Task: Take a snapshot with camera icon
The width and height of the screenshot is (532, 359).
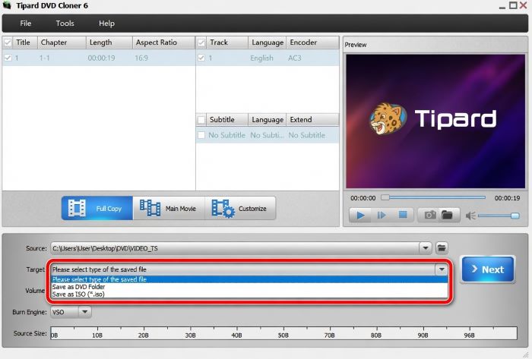Action: 430,215
